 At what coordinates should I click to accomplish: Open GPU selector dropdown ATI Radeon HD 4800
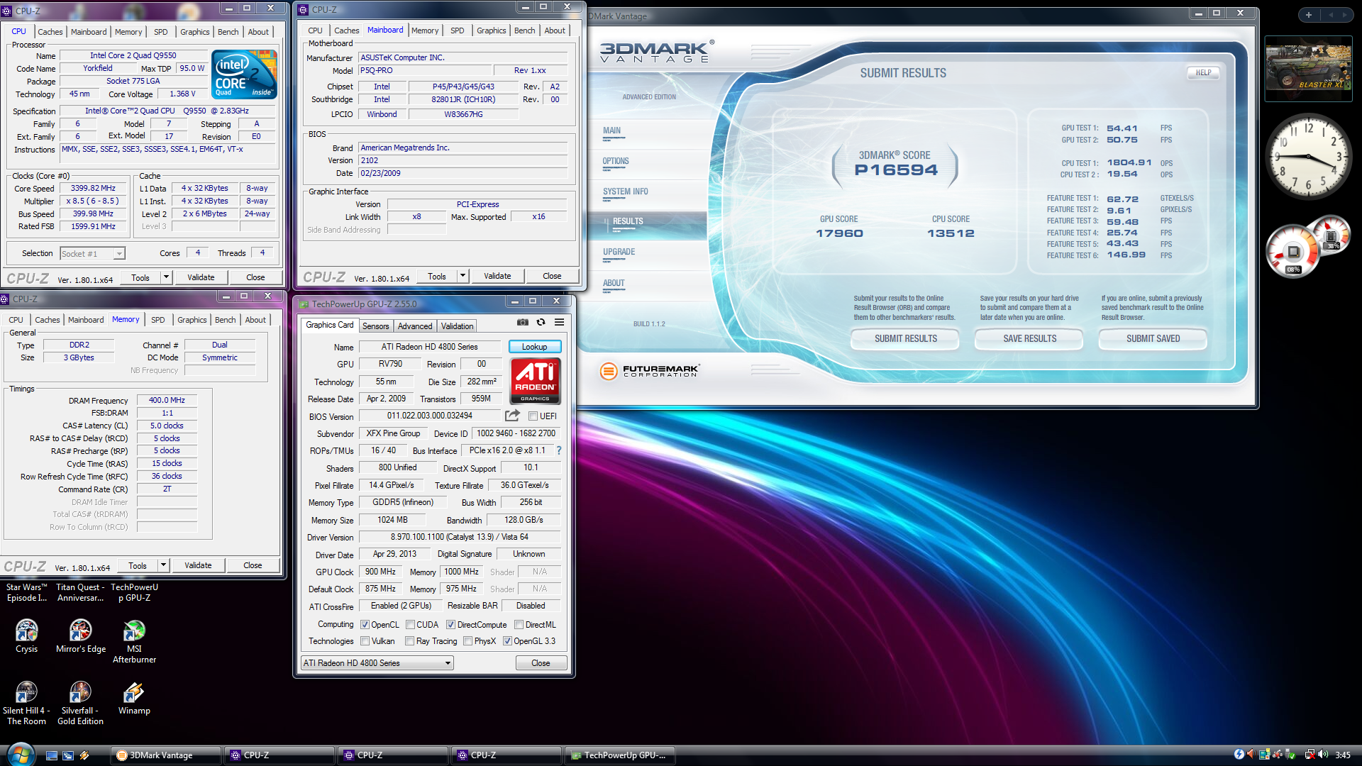[x=377, y=663]
